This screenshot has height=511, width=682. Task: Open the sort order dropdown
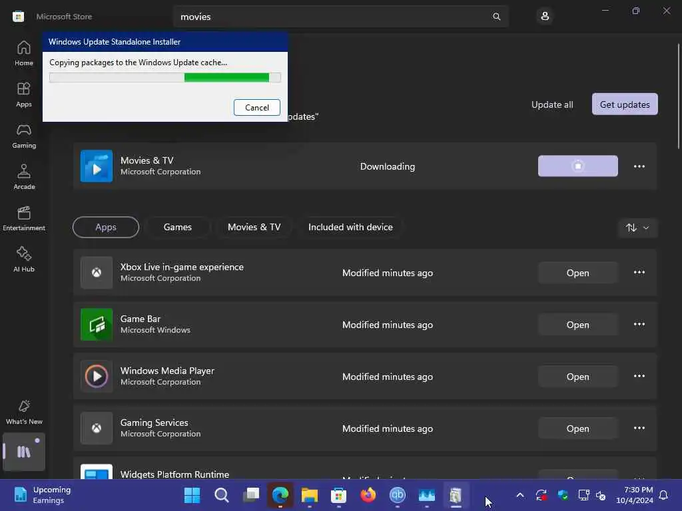[x=637, y=228]
